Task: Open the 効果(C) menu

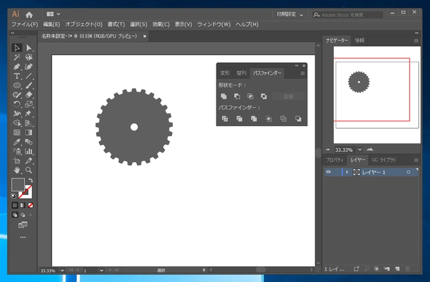Action: [161, 24]
